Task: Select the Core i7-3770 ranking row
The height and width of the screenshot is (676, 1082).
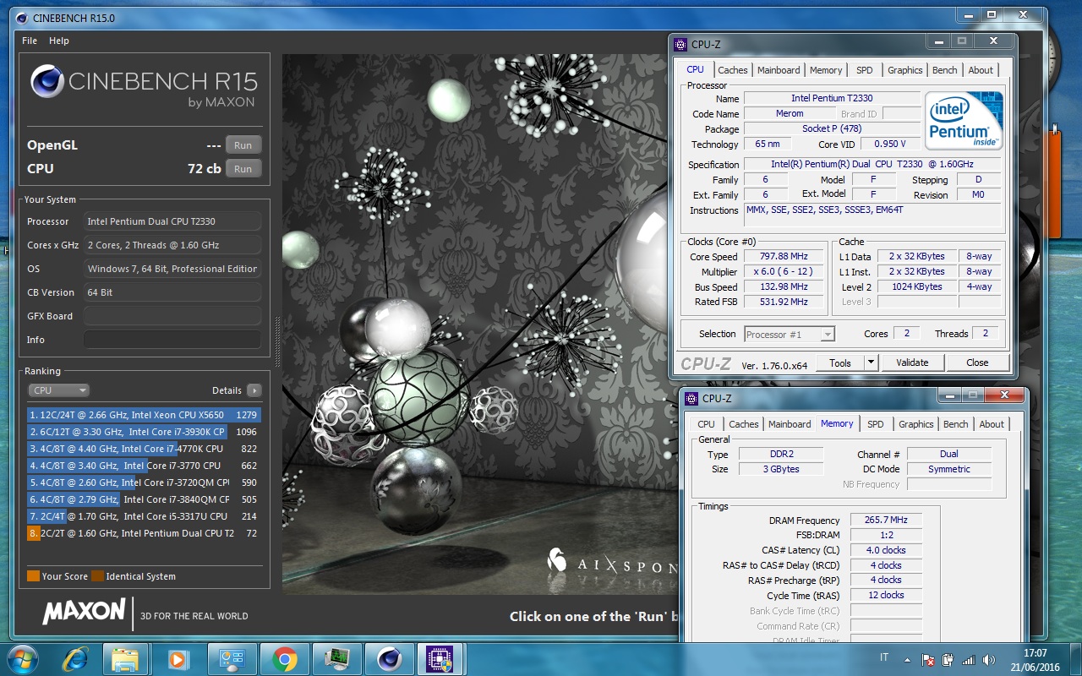Action: [x=144, y=466]
